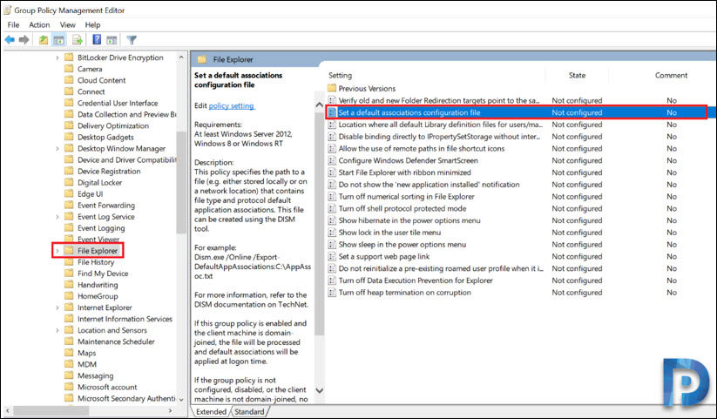Select the Delivery Optimization tree item
The width and height of the screenshot is (717, 419).
tap(113, 125)
